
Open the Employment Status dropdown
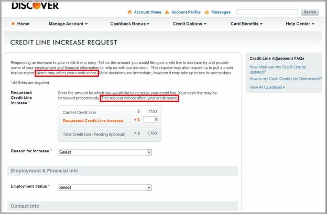[104, 187]
